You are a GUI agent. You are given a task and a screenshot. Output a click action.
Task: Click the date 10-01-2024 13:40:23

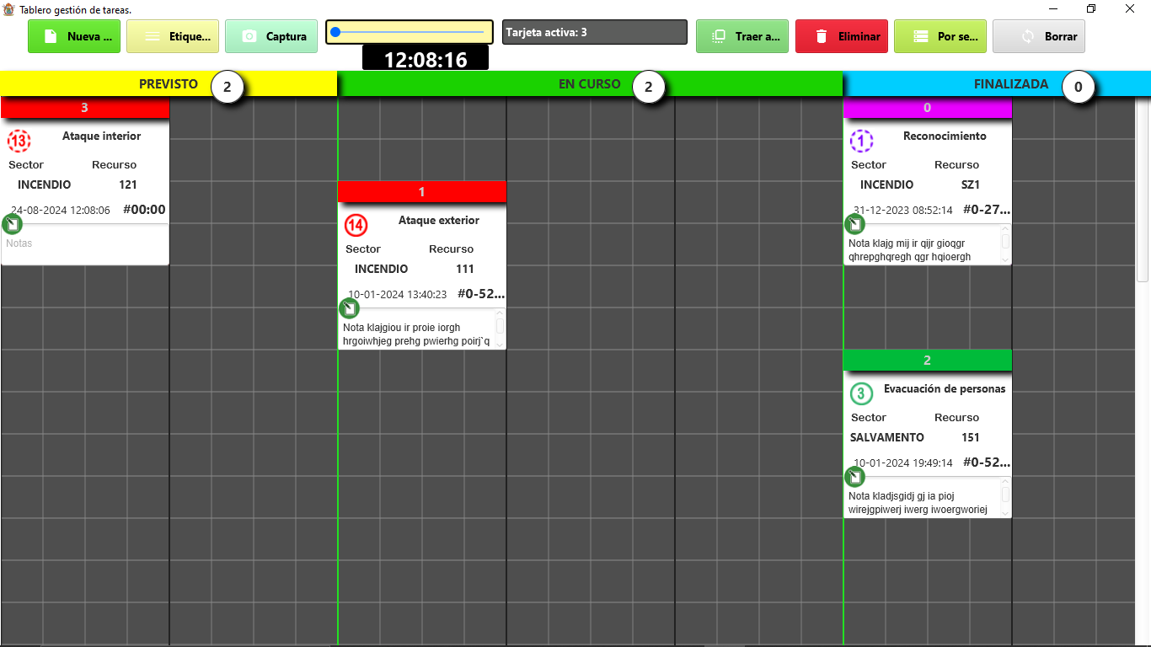coord(398,295)
